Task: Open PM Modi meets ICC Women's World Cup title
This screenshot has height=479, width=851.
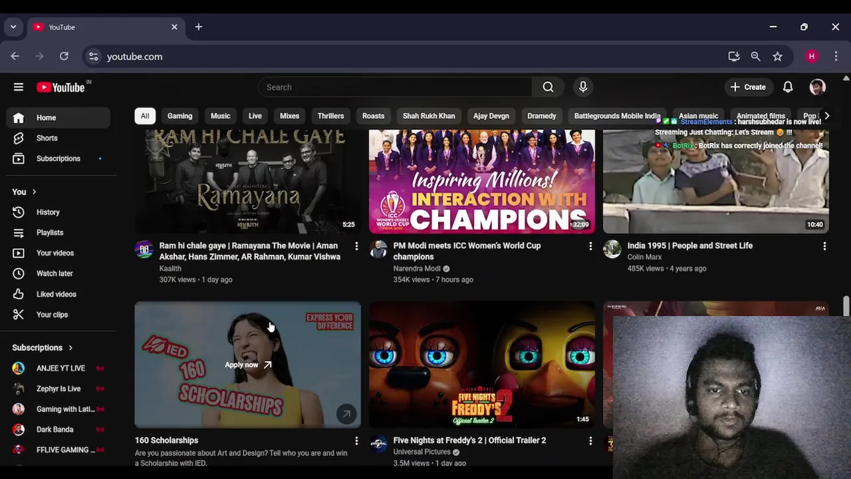Action: [x=467, y=251]
